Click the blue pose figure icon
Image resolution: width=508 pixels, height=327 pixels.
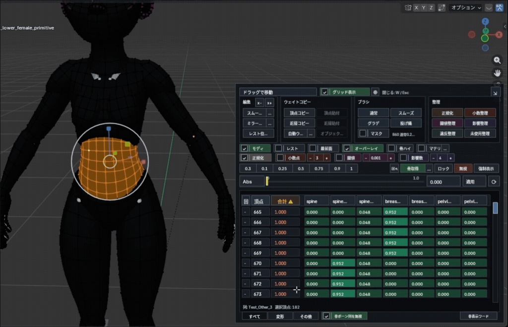click(x=499, y=7)
